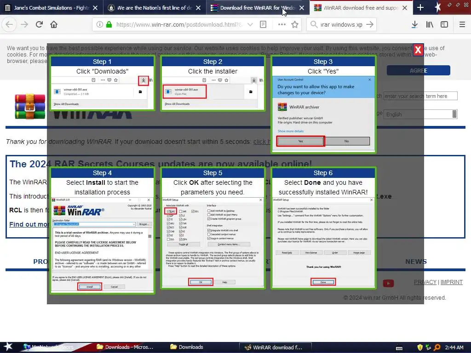The height and width of the screenshot is (353, 471).
Task: Expand the address bar history dropdown
Action: pyautogui.click(x=250, y=25)
